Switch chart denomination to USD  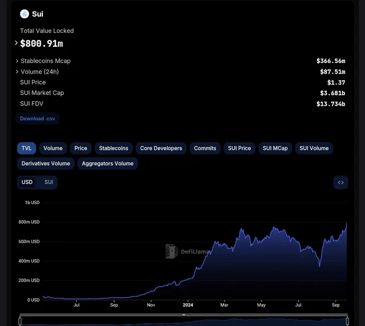click(27, 182)
